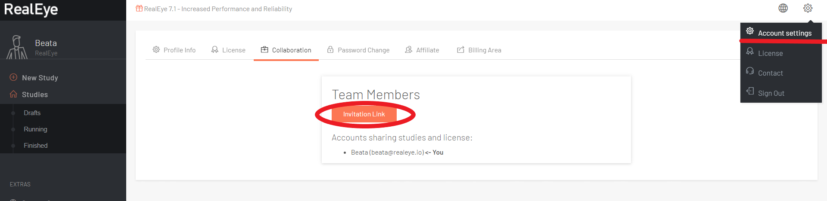Open Finished studies in the sidebar
Screen dimensions: 827x201
tap(36, 146)
